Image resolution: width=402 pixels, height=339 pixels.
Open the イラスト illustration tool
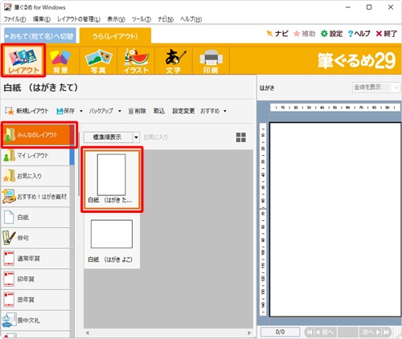(136, 61)
